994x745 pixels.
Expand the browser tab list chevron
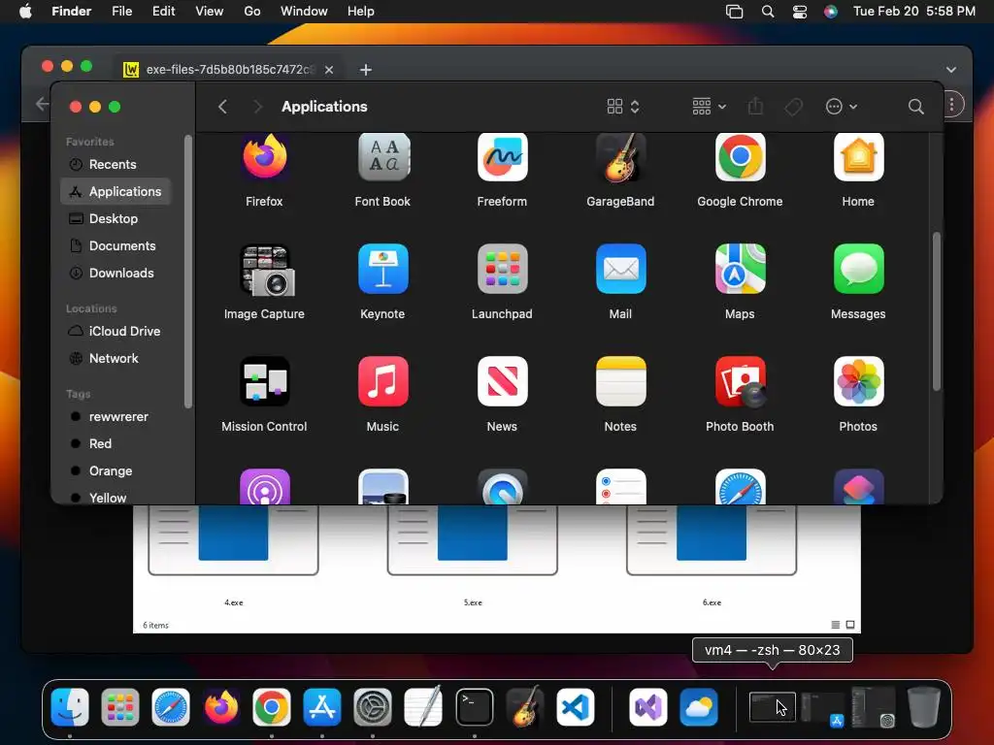tap(951, 70)
